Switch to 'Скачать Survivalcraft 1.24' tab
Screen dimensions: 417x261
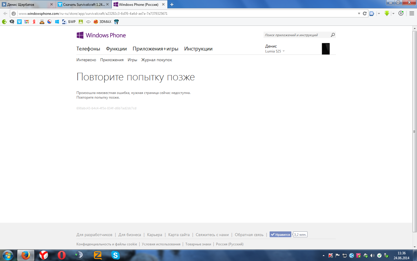click(x=83, y=4)
